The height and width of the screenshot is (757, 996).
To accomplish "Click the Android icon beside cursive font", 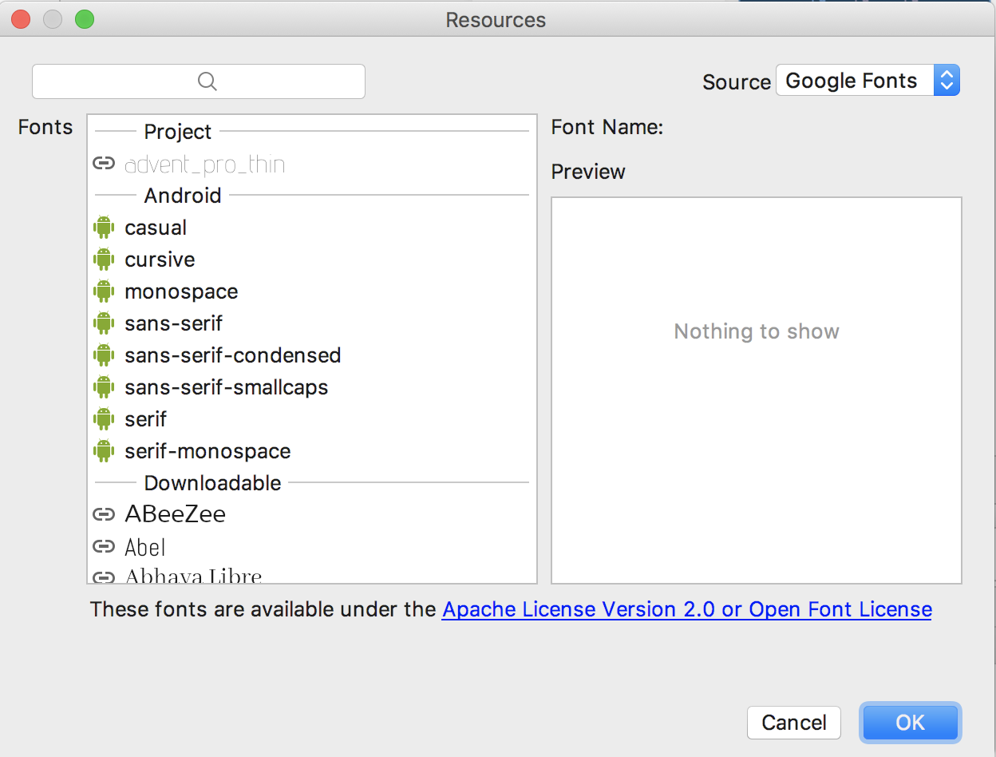I will point(103,260).
